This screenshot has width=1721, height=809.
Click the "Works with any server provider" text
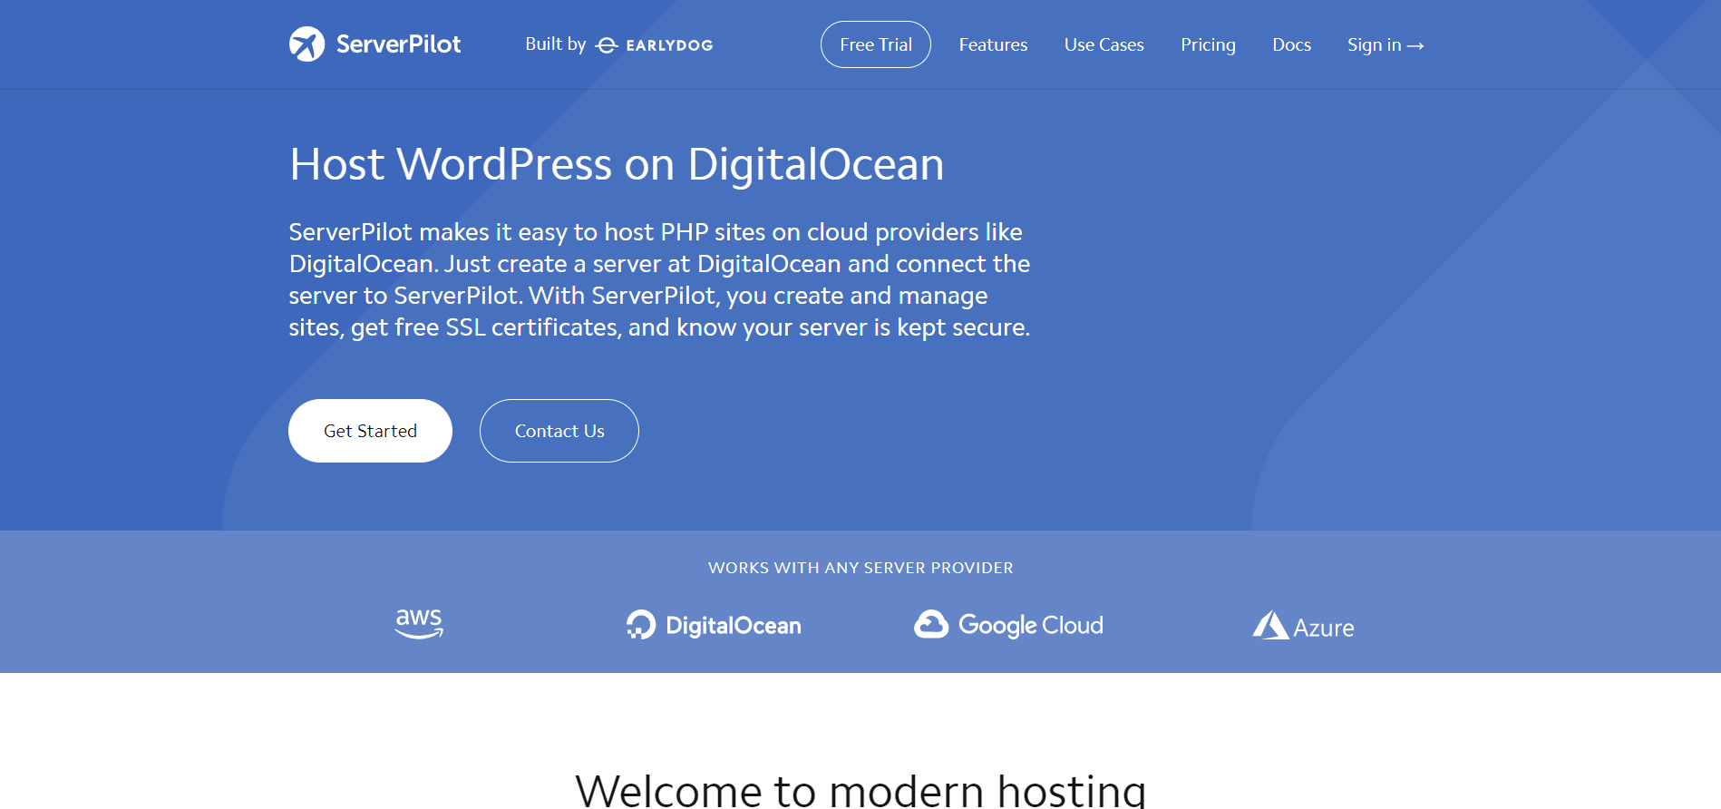coord(860,568)
